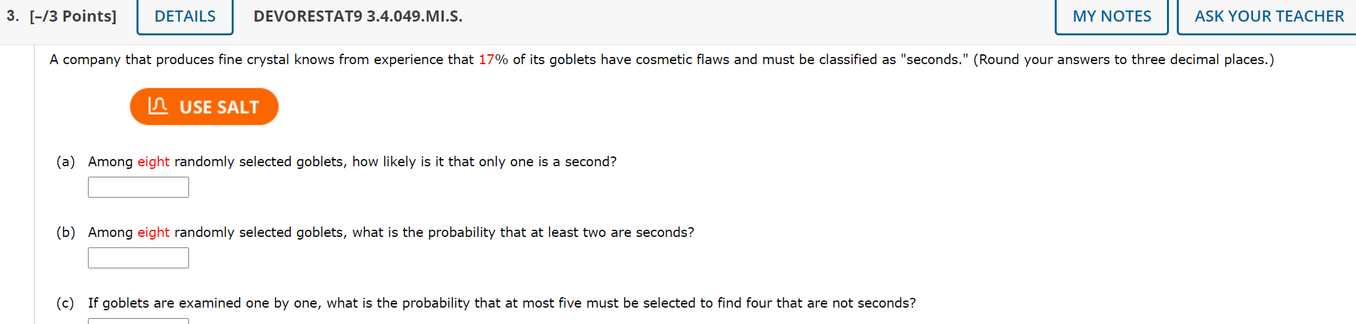Click the question code DEVORESTAT9 3.4.049.MI.S.
Image resolution: width=1356 pixels, height=324 pixels.
point(358,16)
